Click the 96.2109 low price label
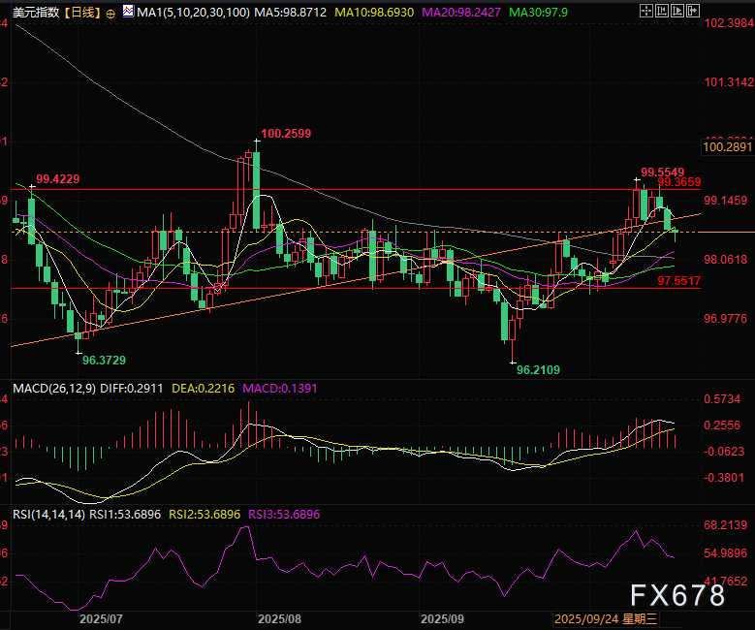The image size is (755, 630). tap(537, 369)
